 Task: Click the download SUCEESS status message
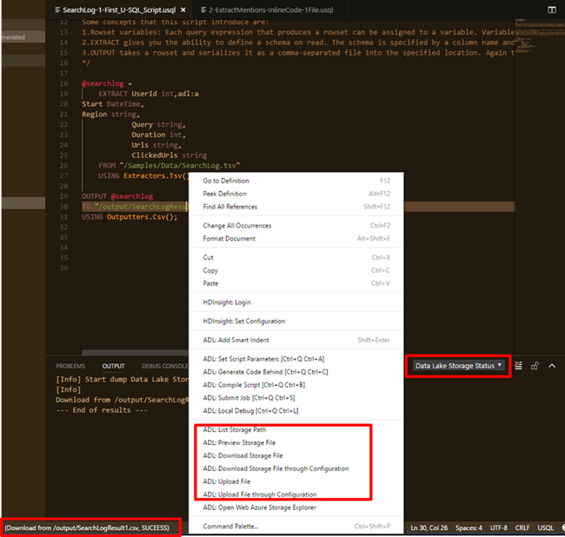(x=87, y=528)
